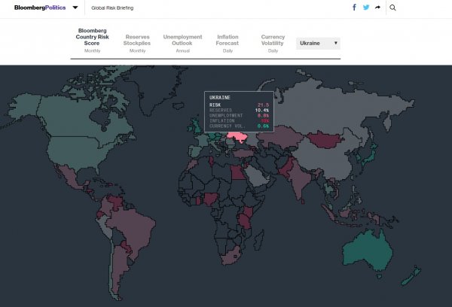Screen dimensions: 452x307
Task: Share the page on Facebook
Action: 354,8
